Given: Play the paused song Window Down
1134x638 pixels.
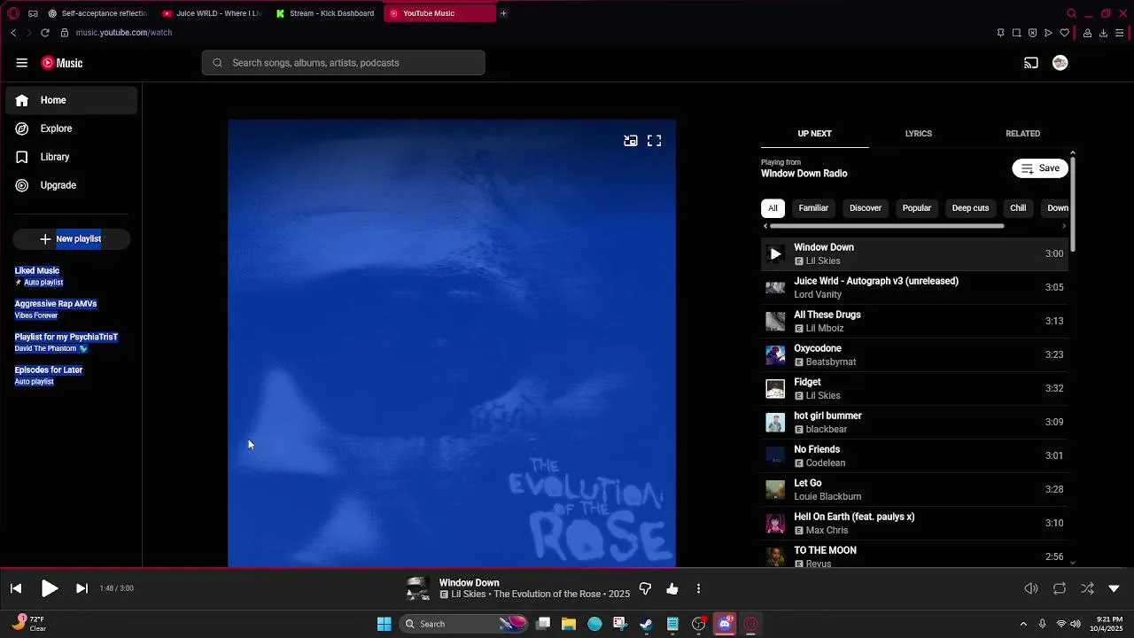Looking at the screenshot, I should 50,588.
